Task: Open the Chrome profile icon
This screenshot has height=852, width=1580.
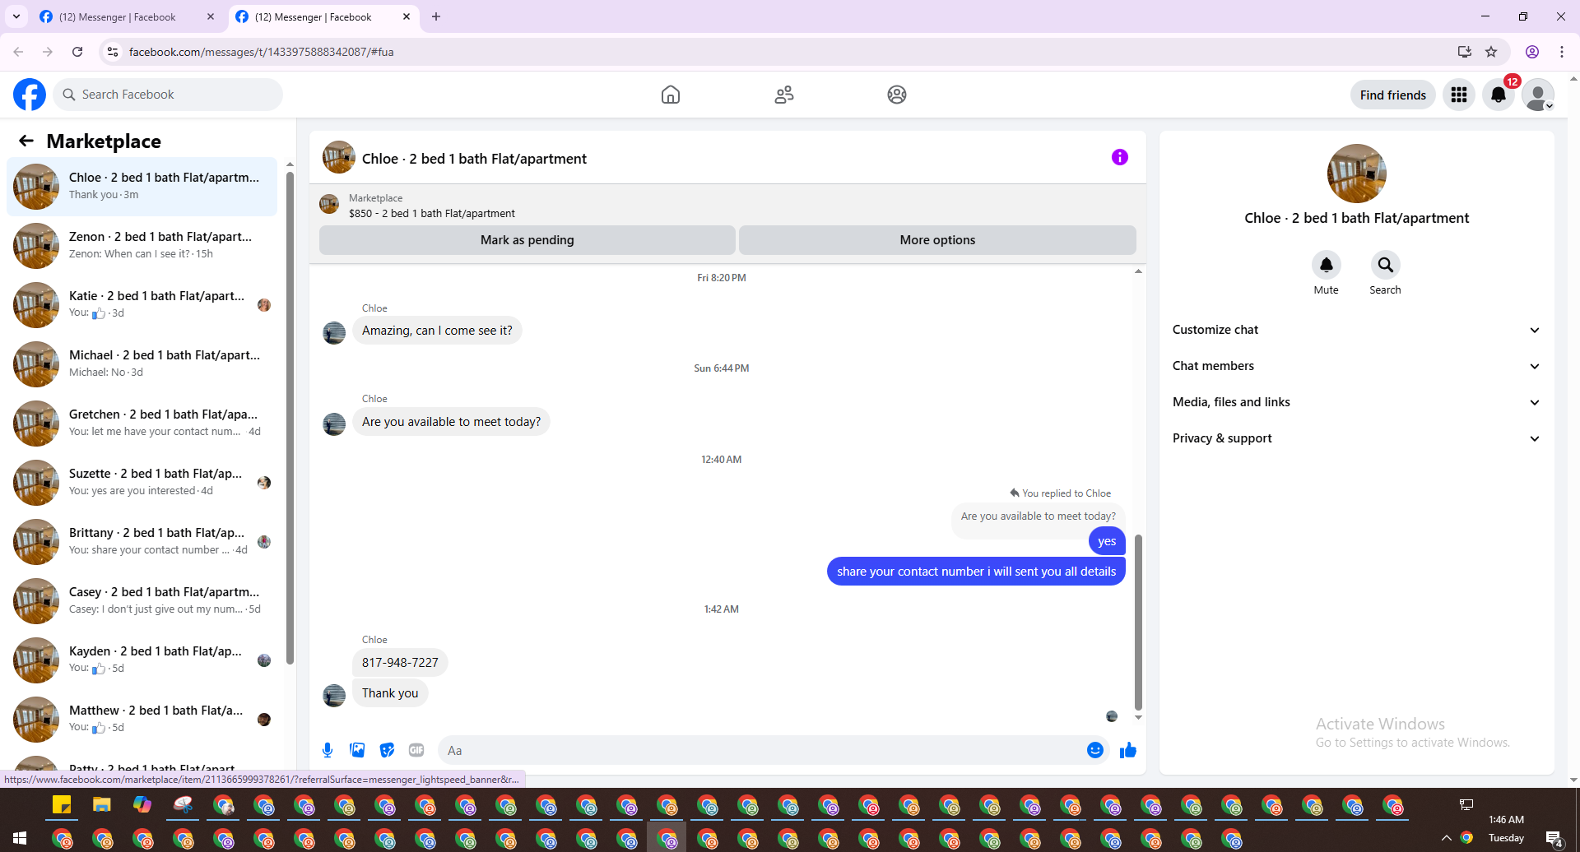Action: [x=1532, y=52]
